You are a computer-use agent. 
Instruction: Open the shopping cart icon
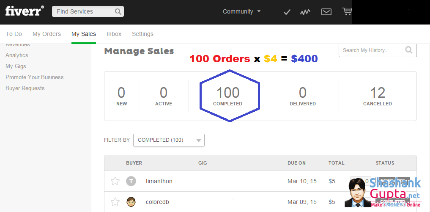tap(347, 11)
